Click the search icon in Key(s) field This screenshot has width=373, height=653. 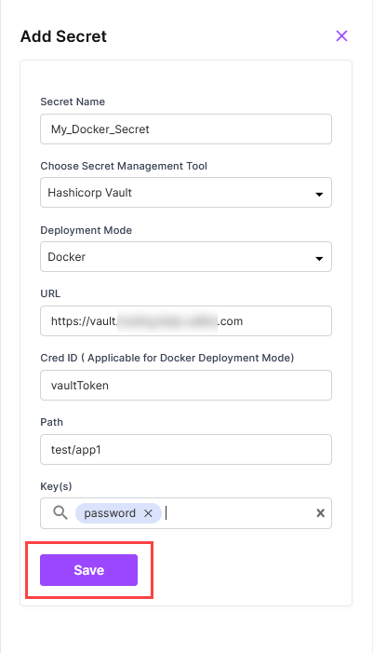coord(60,513)
